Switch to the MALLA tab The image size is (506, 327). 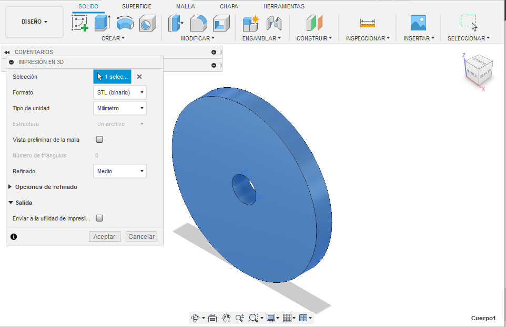click(186, 6)
